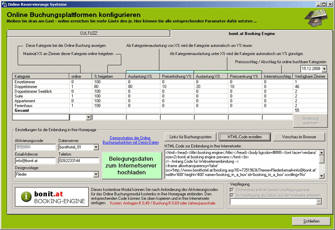Expand the Datenserver combo box
The width and height of the screenshot is (335, 230).
point(96,147)
